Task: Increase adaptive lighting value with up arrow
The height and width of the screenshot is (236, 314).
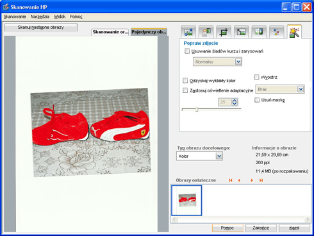Action: 235,100
